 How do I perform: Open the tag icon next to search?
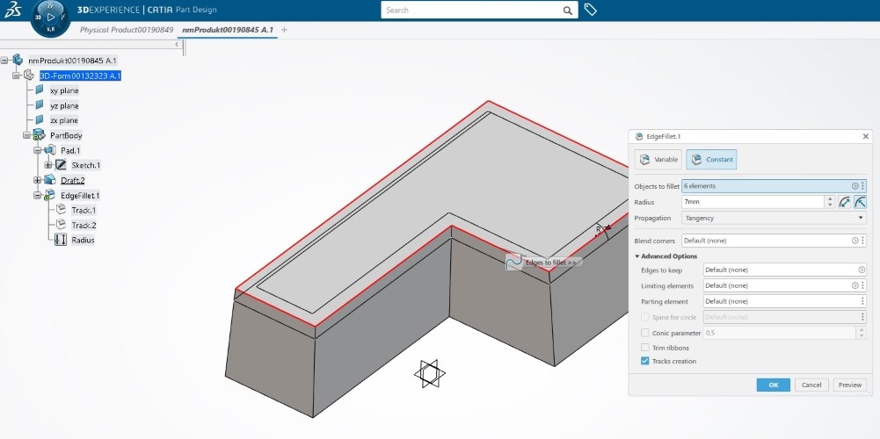pyautogui.click(x=590, y=10)
